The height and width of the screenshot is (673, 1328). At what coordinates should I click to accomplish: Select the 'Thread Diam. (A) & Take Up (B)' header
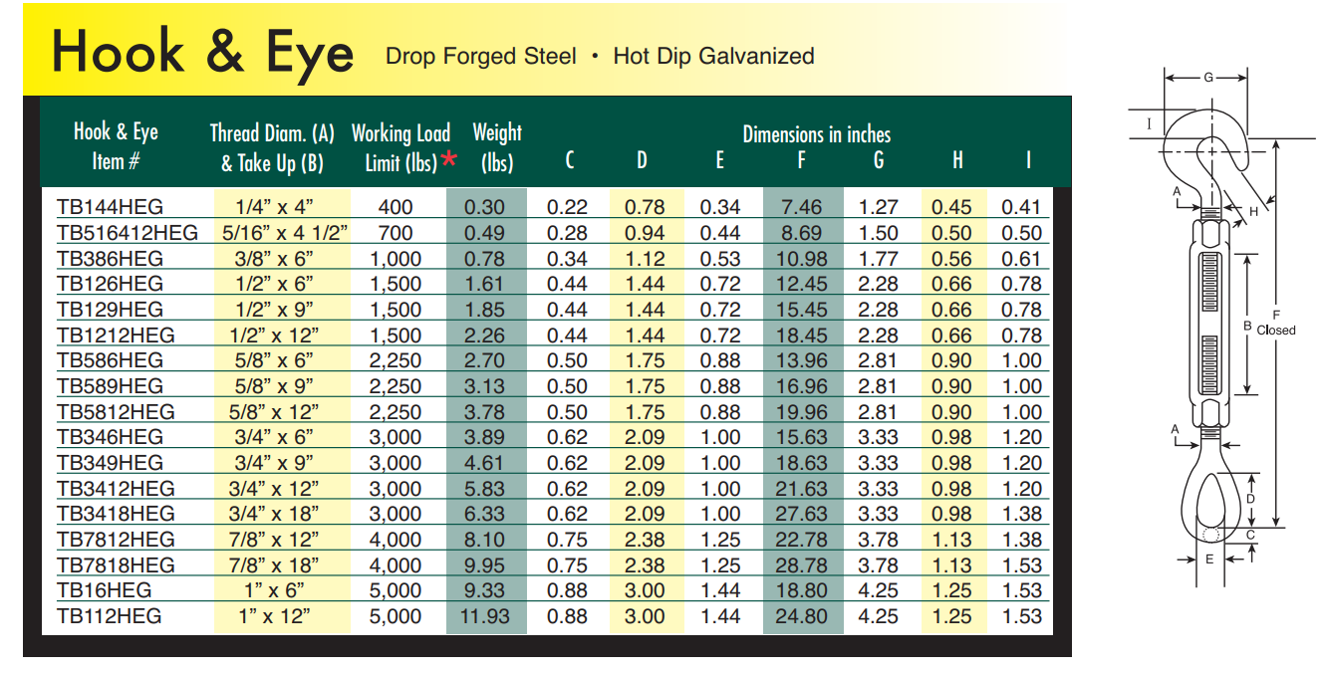[272, 146]
